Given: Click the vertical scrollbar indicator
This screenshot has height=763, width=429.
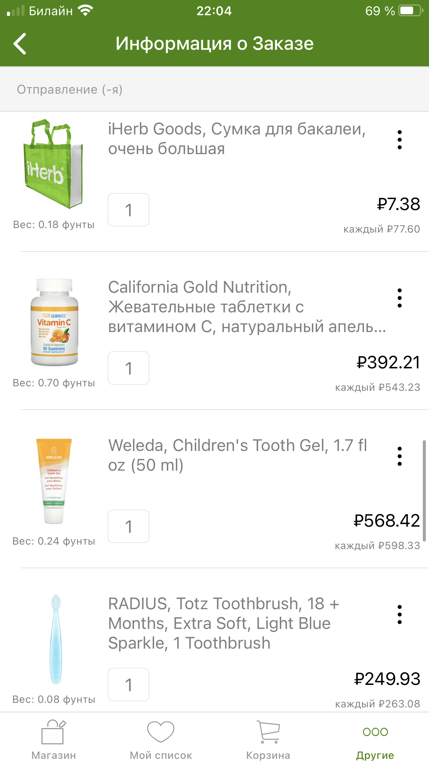Looking at the screenshot, I should (x=424, y=491).
